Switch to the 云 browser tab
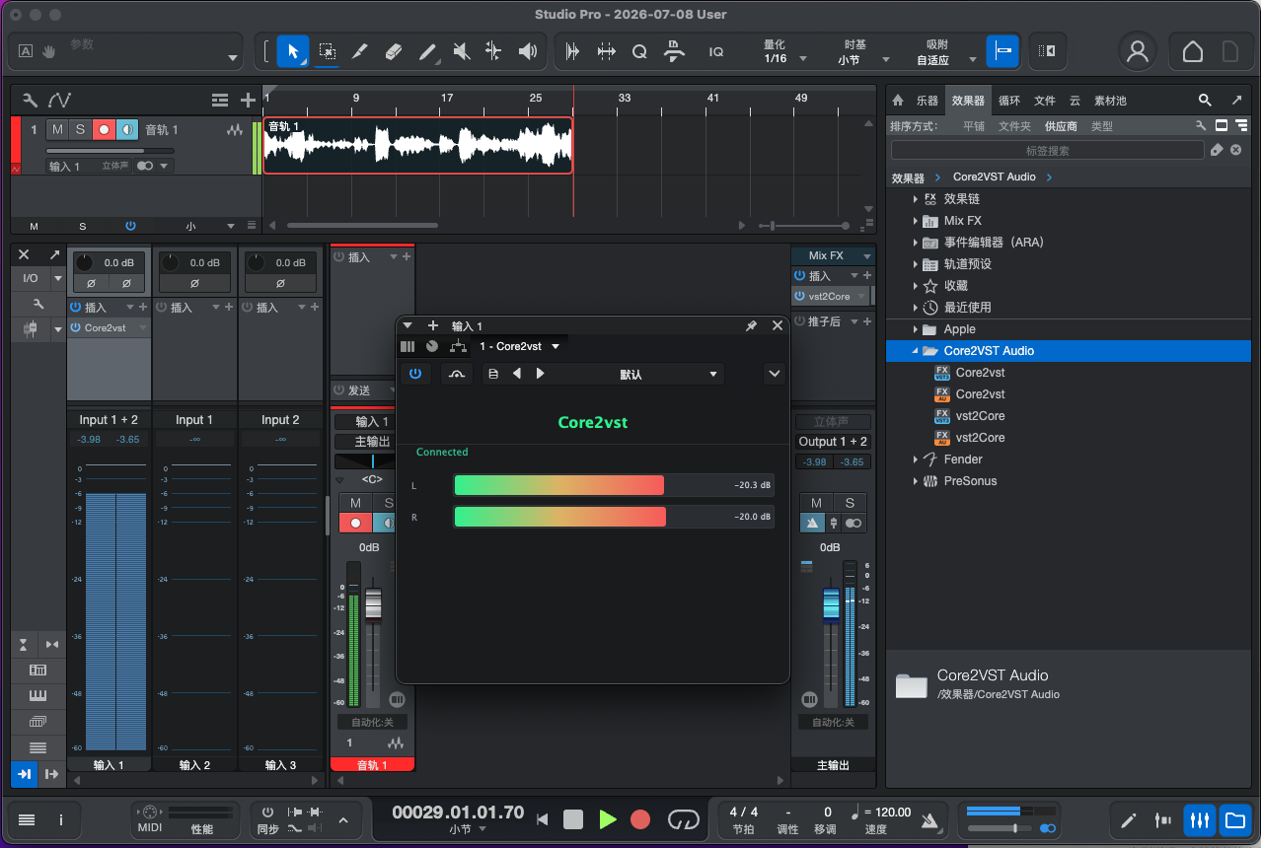Image resolution: width=1261 pixels, height=848 pixels. (1075, 101)
